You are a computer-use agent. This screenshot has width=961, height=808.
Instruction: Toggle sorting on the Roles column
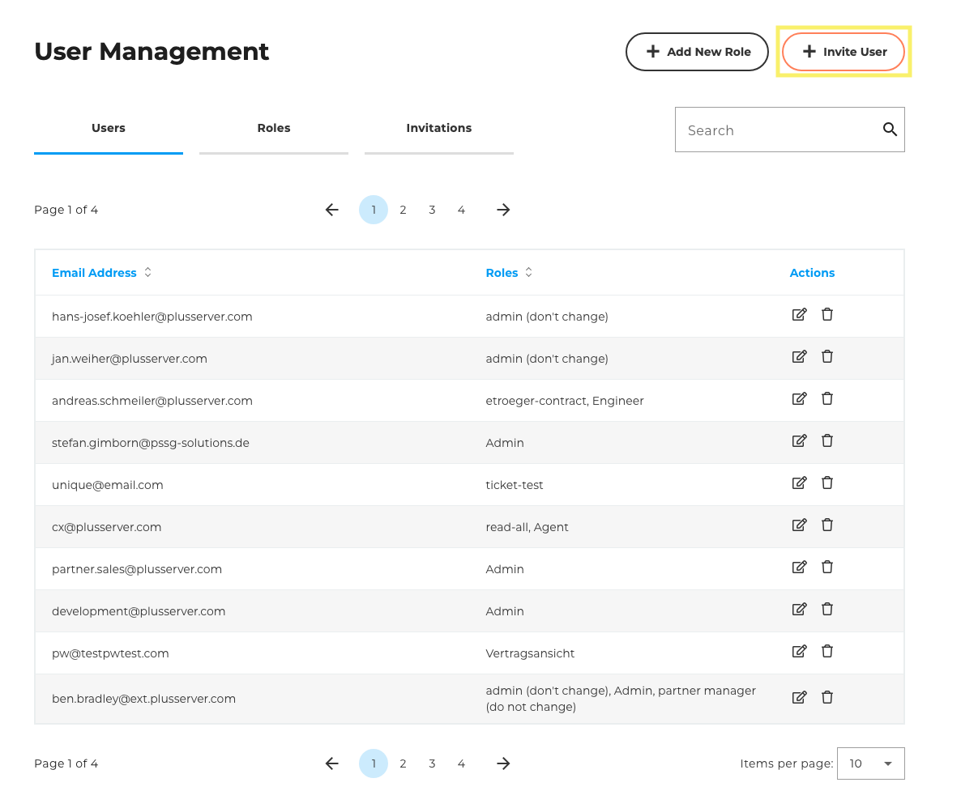click(528, 272)
